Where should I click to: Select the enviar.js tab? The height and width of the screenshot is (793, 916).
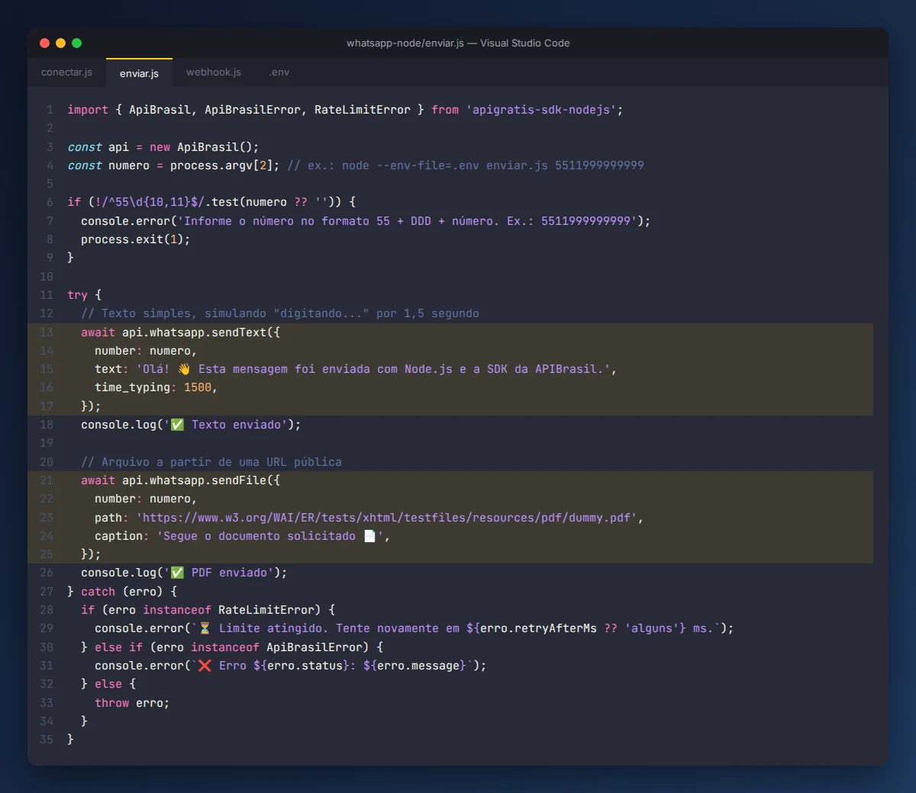pos(139,73)
